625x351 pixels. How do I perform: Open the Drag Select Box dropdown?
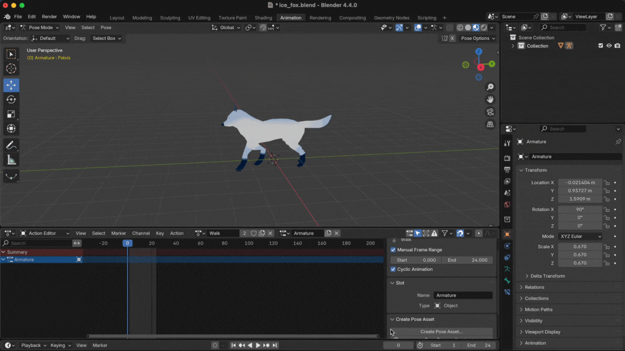click(106, 38)
